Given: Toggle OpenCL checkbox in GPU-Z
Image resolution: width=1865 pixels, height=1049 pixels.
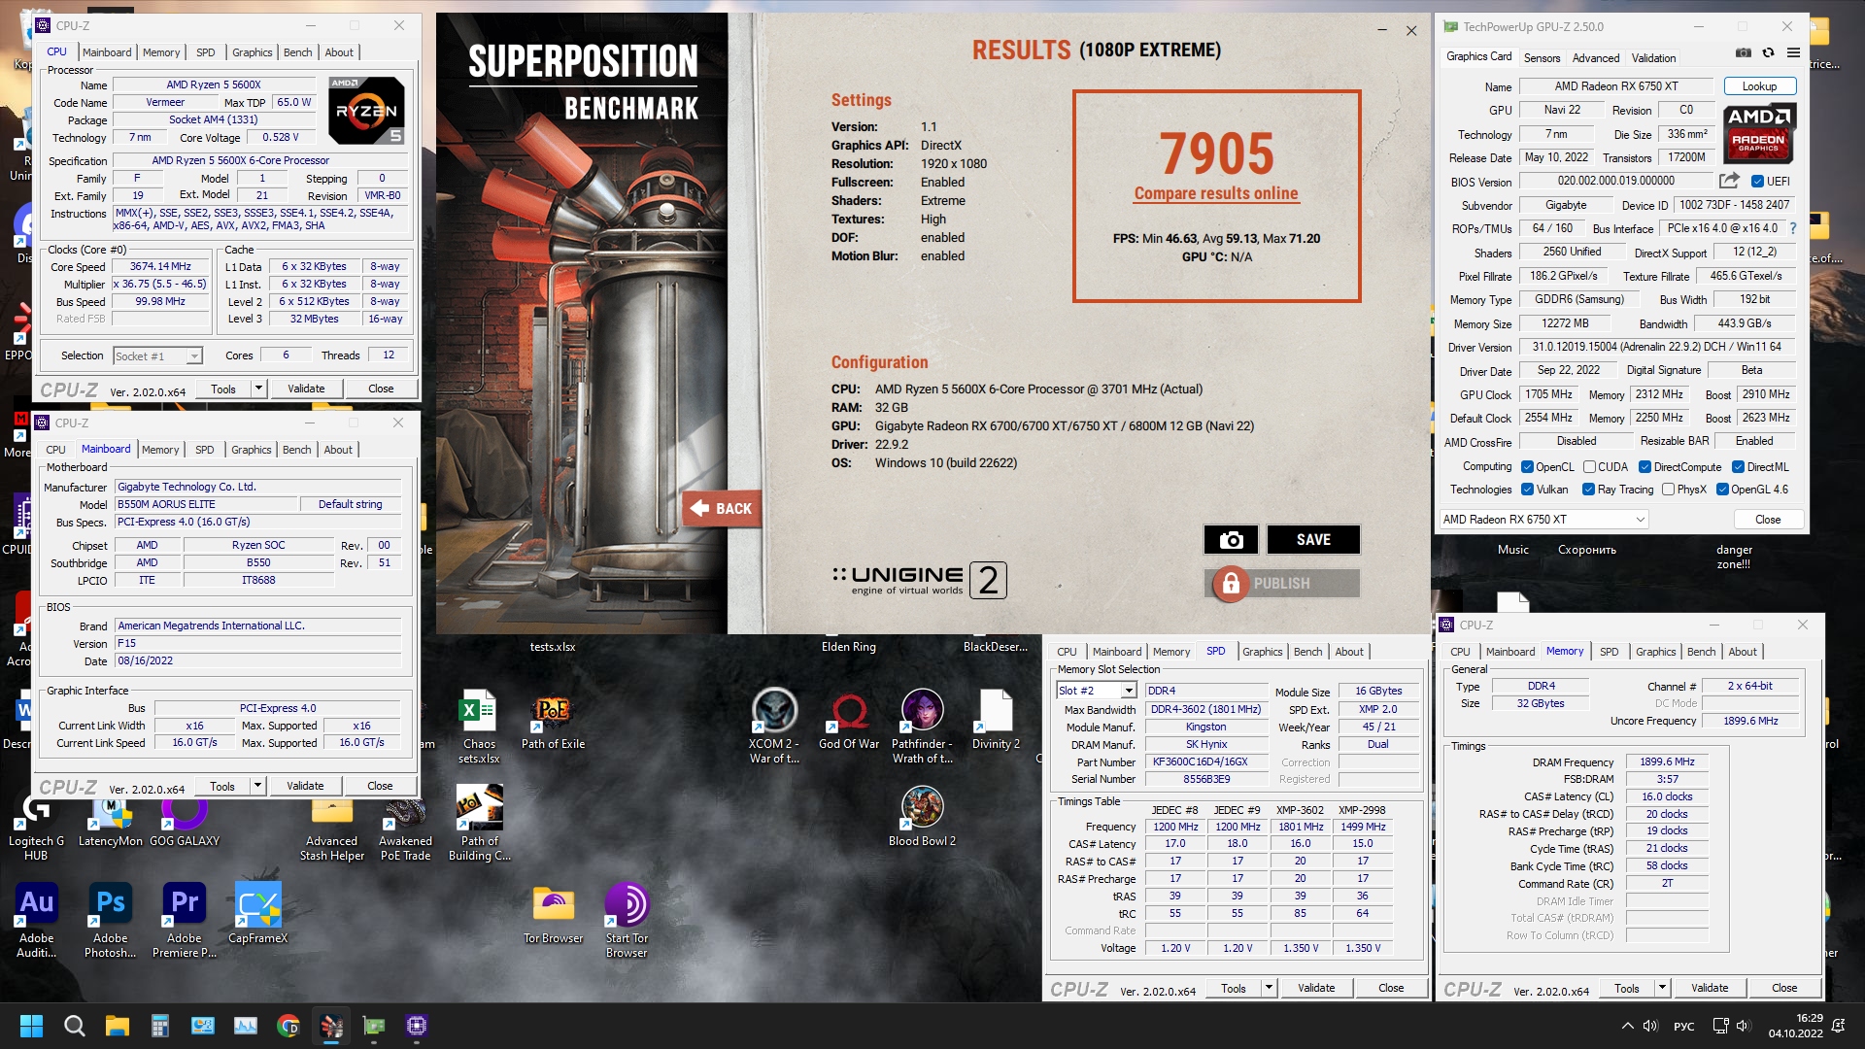Looking at the screenshot, I should click(x=1527, y=467).
